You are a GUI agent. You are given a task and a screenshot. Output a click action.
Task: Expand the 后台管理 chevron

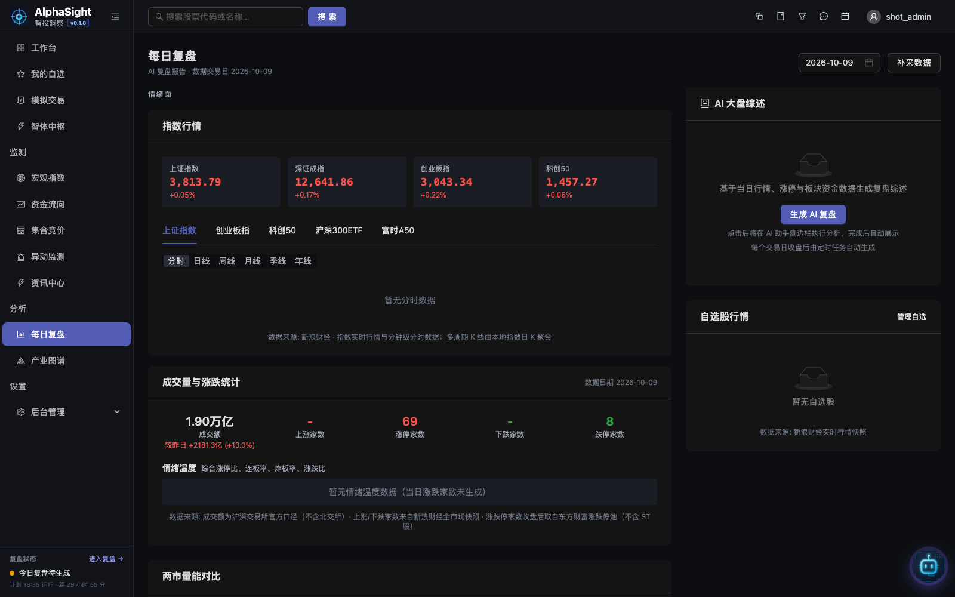[x=117, y=411]
